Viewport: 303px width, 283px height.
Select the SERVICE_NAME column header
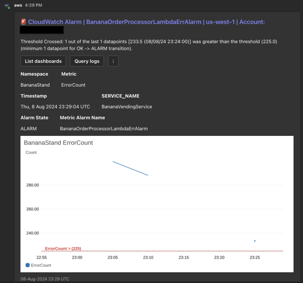point(120,96)
